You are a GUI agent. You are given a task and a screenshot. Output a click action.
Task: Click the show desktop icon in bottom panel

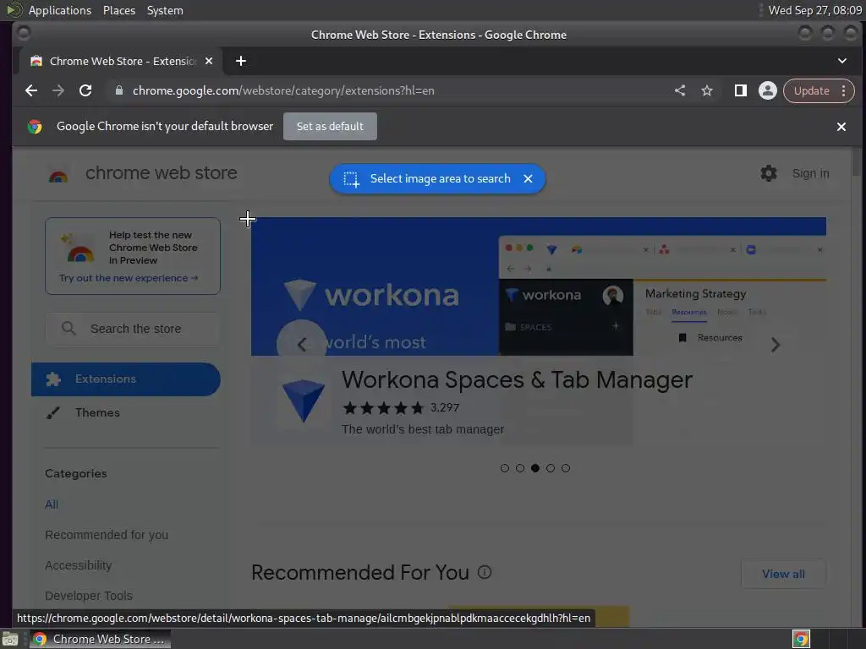click(x=10, y=639)
